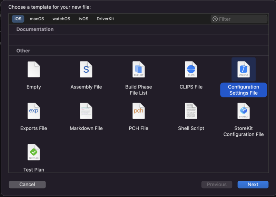This screenshot has height=197, width=276.
Task: Select the Empty file template icon
Action: pos(33,70)
